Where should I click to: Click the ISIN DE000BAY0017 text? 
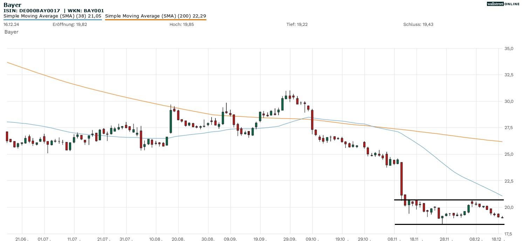32,11
